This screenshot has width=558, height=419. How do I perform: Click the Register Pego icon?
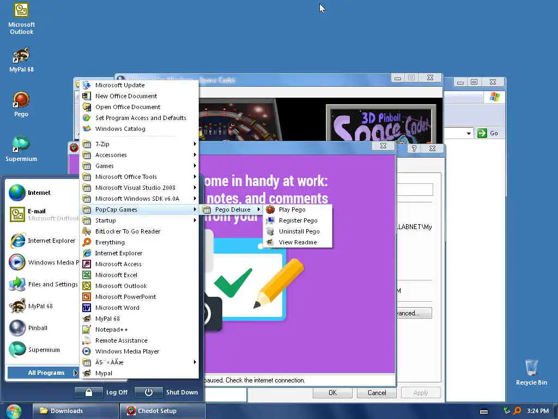tap(270, 220)
